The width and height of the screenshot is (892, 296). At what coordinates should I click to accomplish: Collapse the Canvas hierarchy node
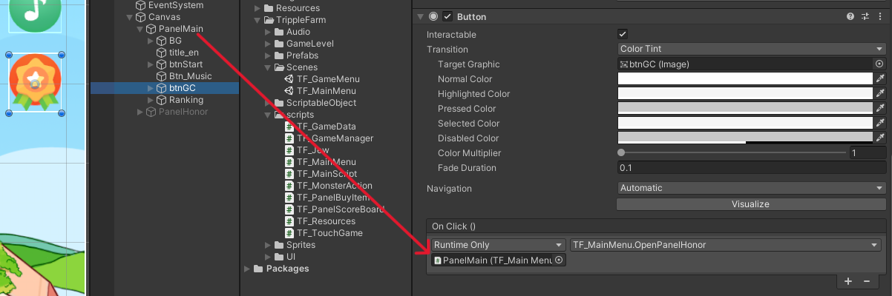[129, 17]
